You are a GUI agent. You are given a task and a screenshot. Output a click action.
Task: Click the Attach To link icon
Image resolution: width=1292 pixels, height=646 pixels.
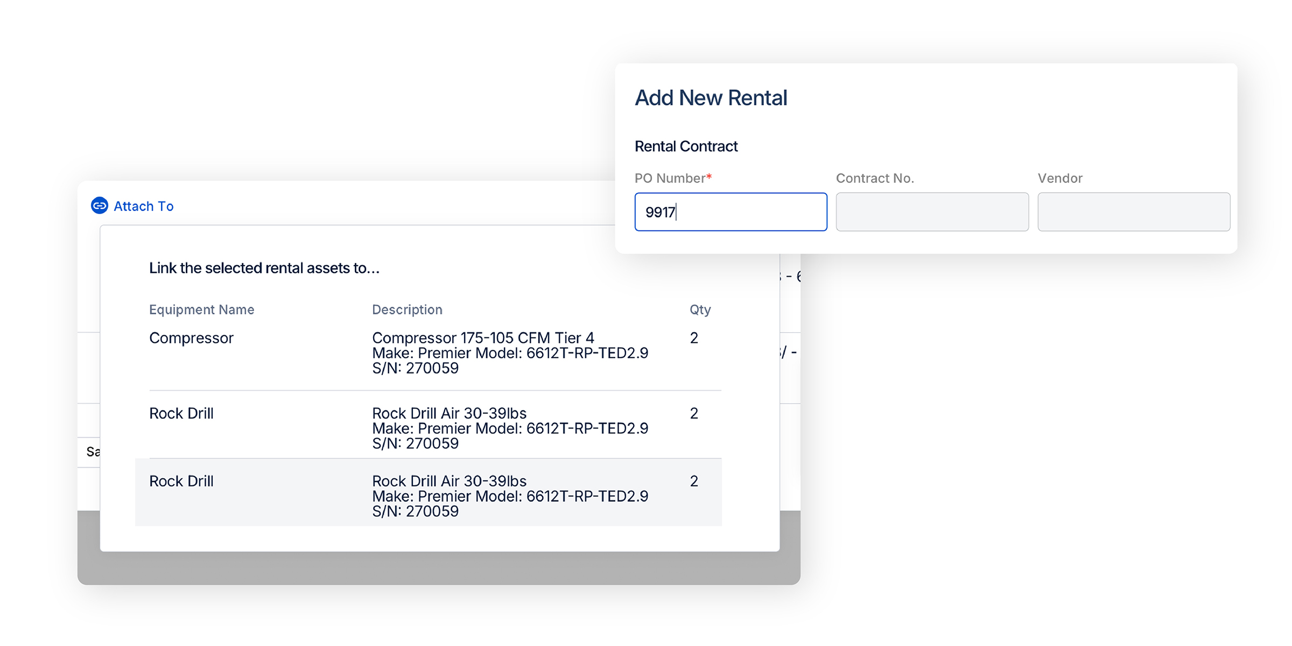100,206
